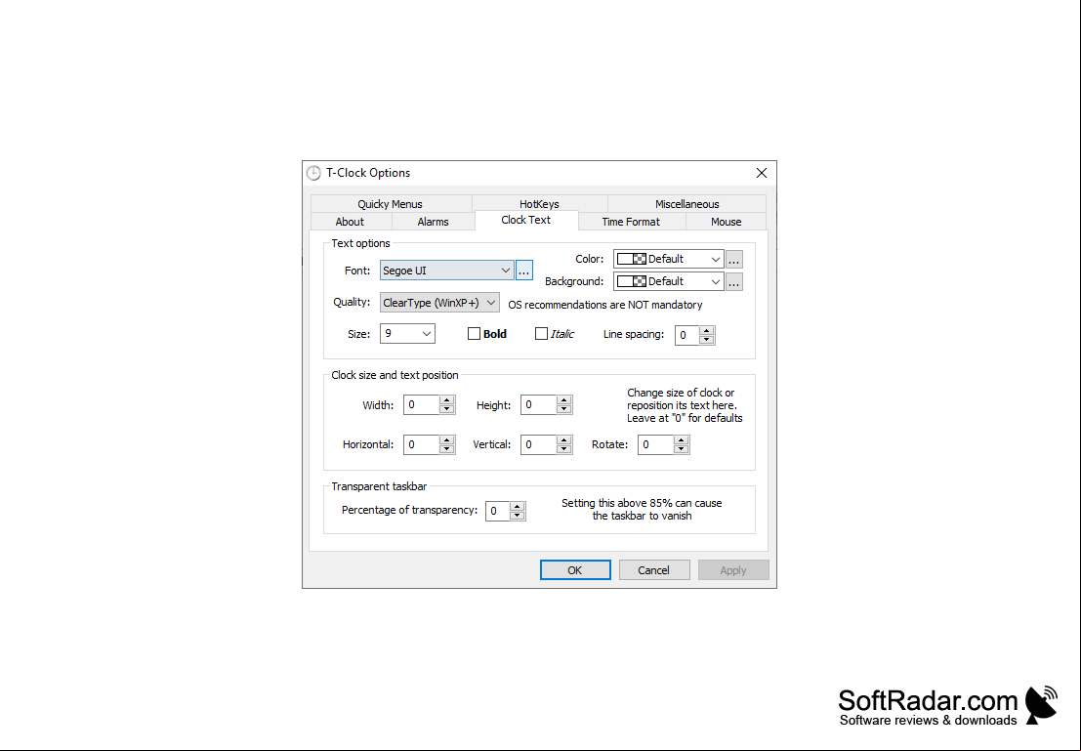
Task: Click the Apply button
Action: (732, 570)
